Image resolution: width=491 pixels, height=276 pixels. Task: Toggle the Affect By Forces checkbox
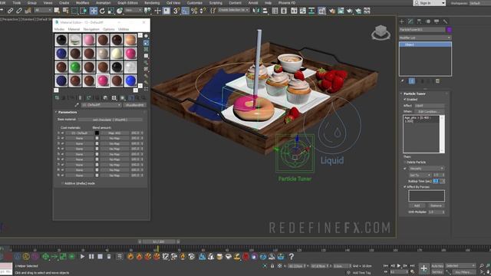(404, 187)
